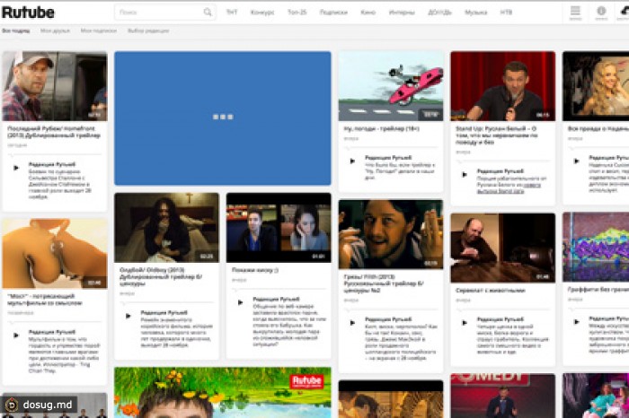Click play icon under Ну, погоди trailer card
The height and width of the screenshot is (418, 629).
point(352,161)
